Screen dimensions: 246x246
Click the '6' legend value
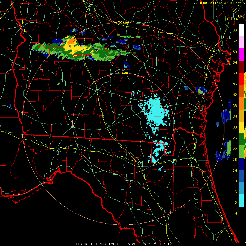tap(236, 192)
